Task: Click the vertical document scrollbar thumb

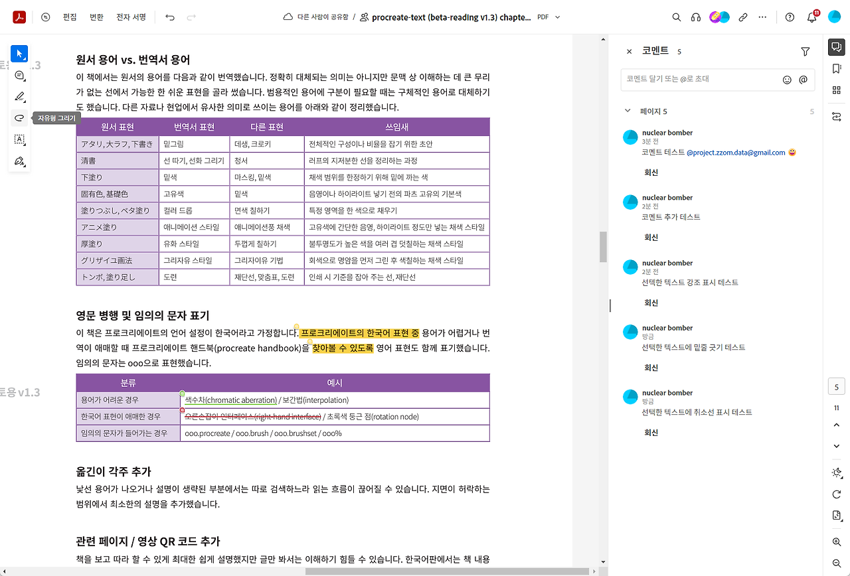Action: (604, 247)
